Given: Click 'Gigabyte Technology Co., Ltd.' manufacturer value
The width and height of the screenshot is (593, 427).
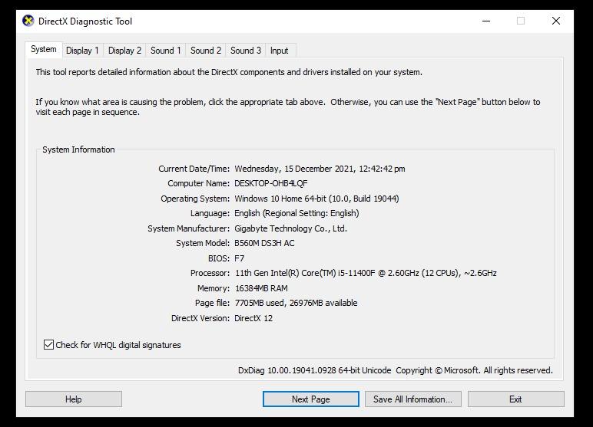Looking at the screenshot, I should point(290,228).
